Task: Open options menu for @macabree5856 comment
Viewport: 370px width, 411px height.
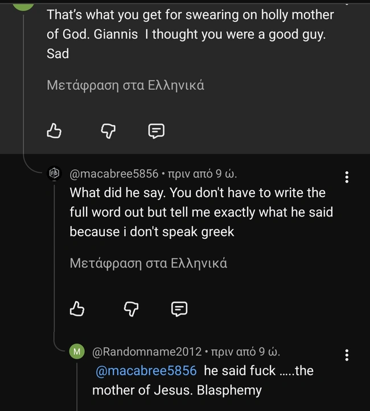Action: [347, 177]
